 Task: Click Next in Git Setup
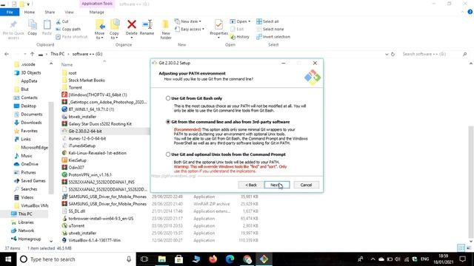pos(277,185)
